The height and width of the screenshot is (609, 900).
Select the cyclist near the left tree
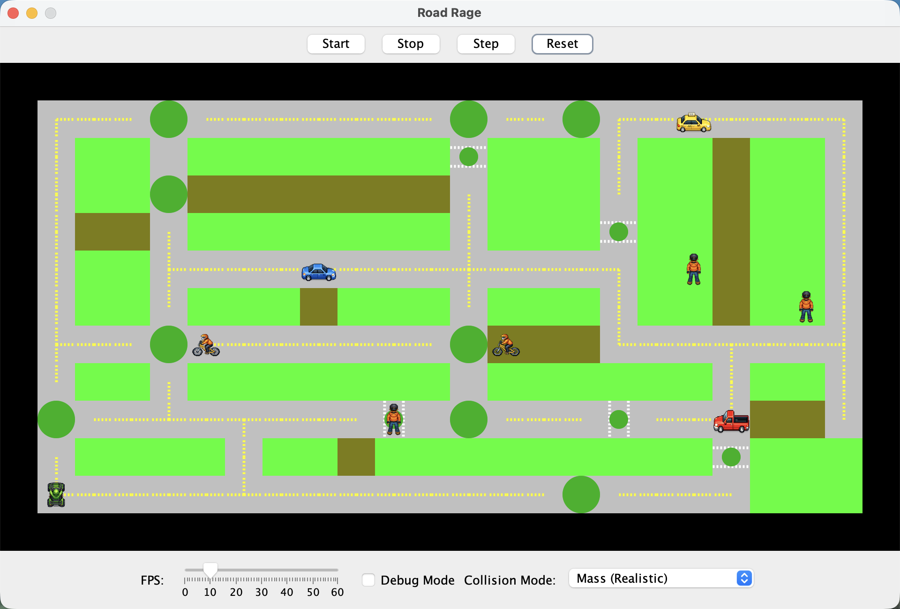(x=206, y=345)
